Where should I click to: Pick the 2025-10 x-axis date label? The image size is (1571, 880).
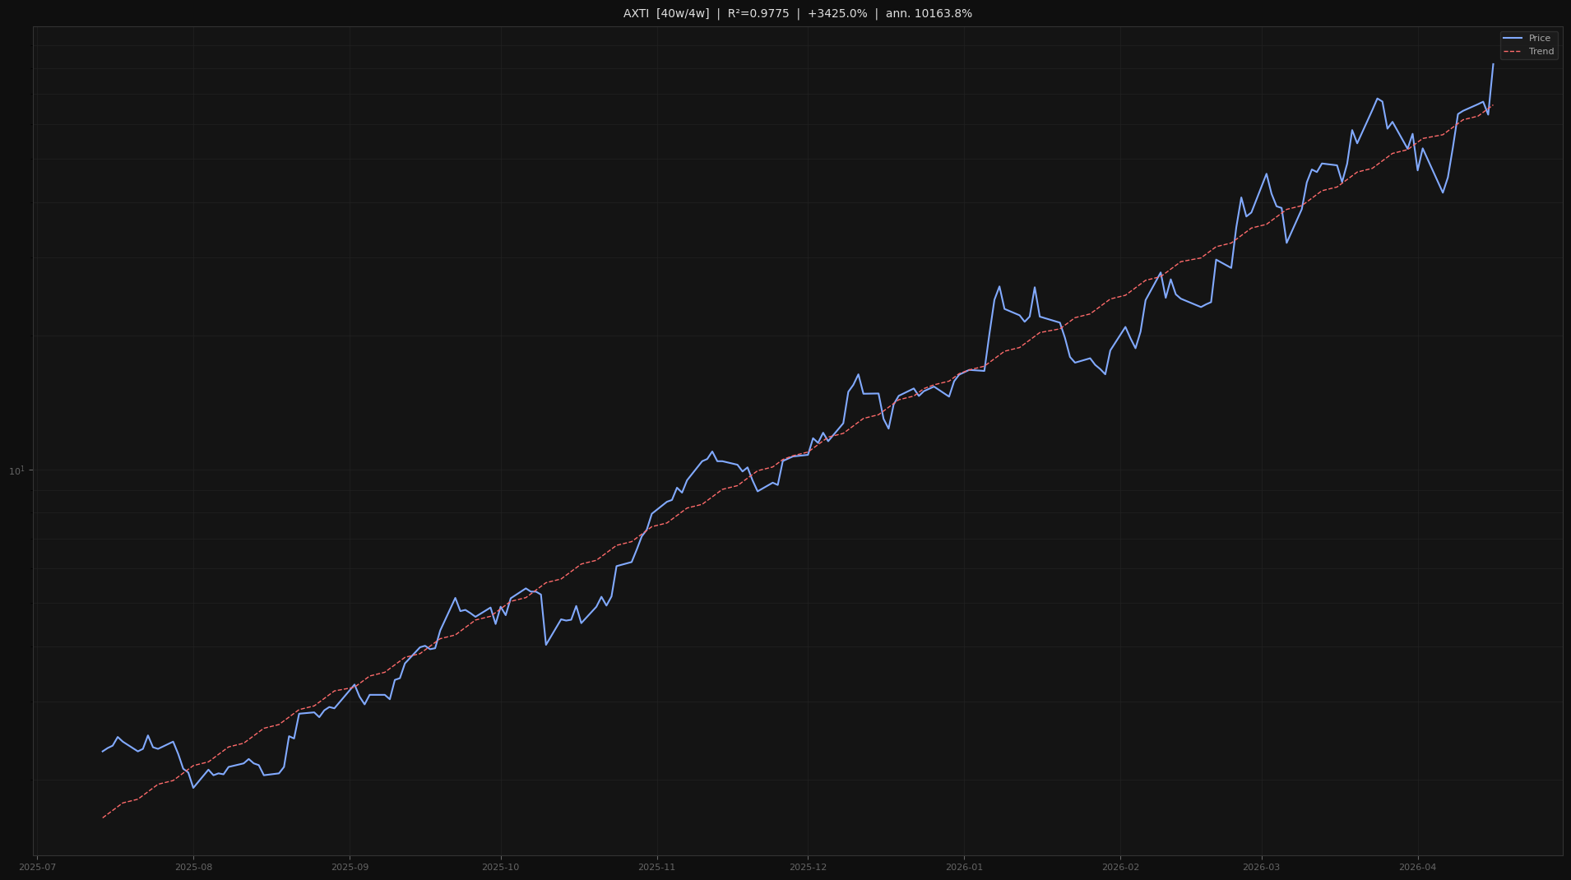click(x=500, y=867)
